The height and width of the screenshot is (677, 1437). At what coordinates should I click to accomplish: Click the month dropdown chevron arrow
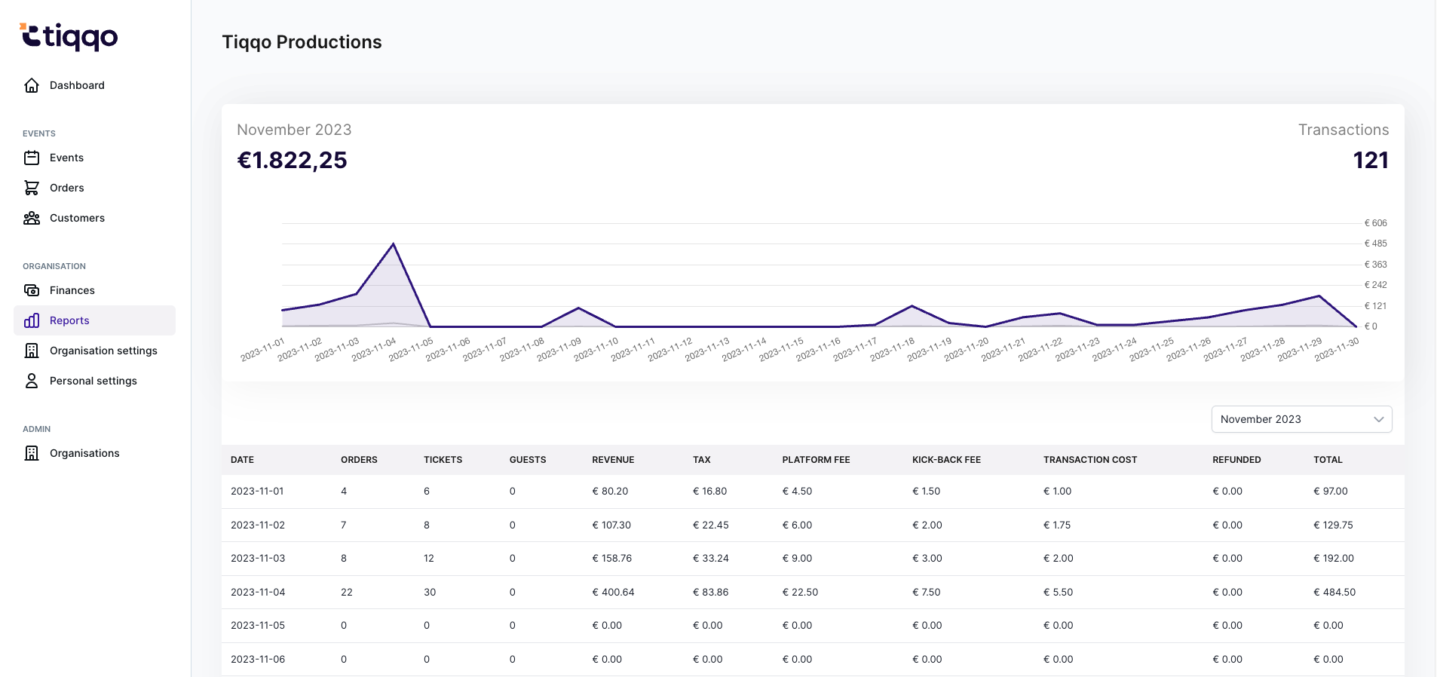(1378, 419)
